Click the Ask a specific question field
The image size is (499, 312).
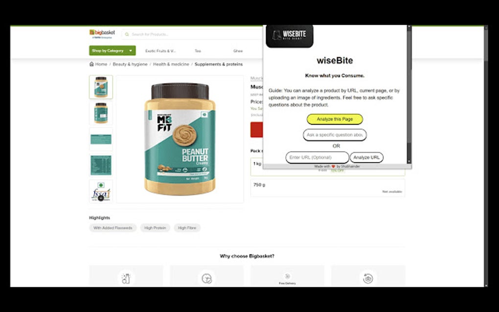[335, 135]
